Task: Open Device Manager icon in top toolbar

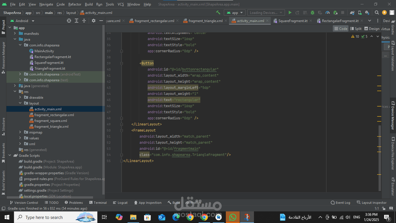Action: click(x=360, y=12)
